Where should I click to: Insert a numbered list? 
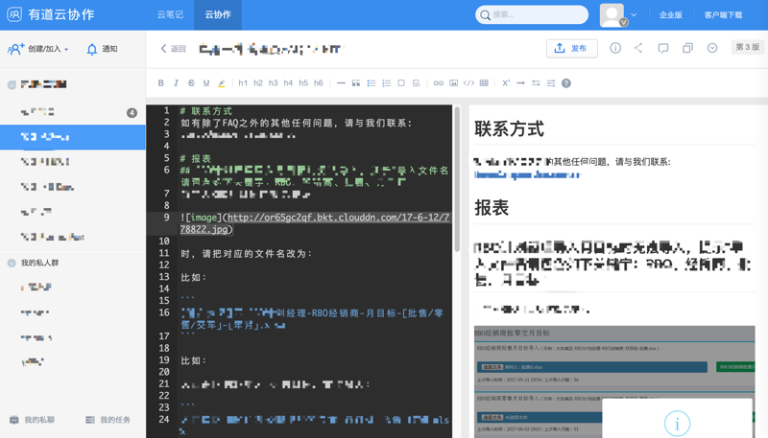click(387, 83)
